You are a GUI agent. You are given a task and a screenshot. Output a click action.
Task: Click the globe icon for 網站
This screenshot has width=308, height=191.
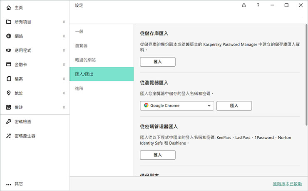[8, 36]
